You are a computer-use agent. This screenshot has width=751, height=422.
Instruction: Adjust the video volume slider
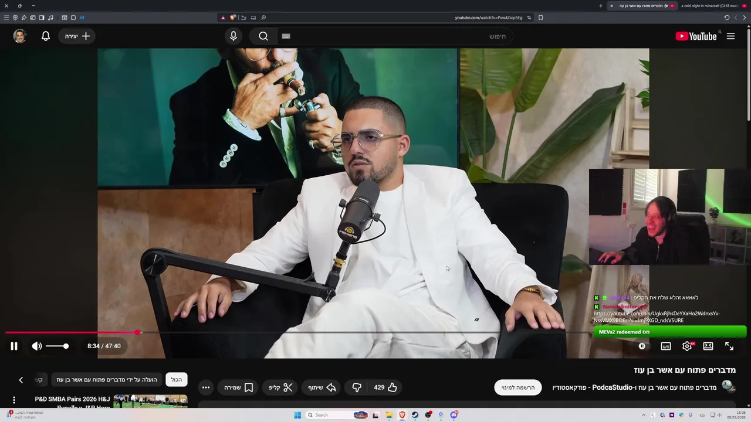tap(57, 346)
